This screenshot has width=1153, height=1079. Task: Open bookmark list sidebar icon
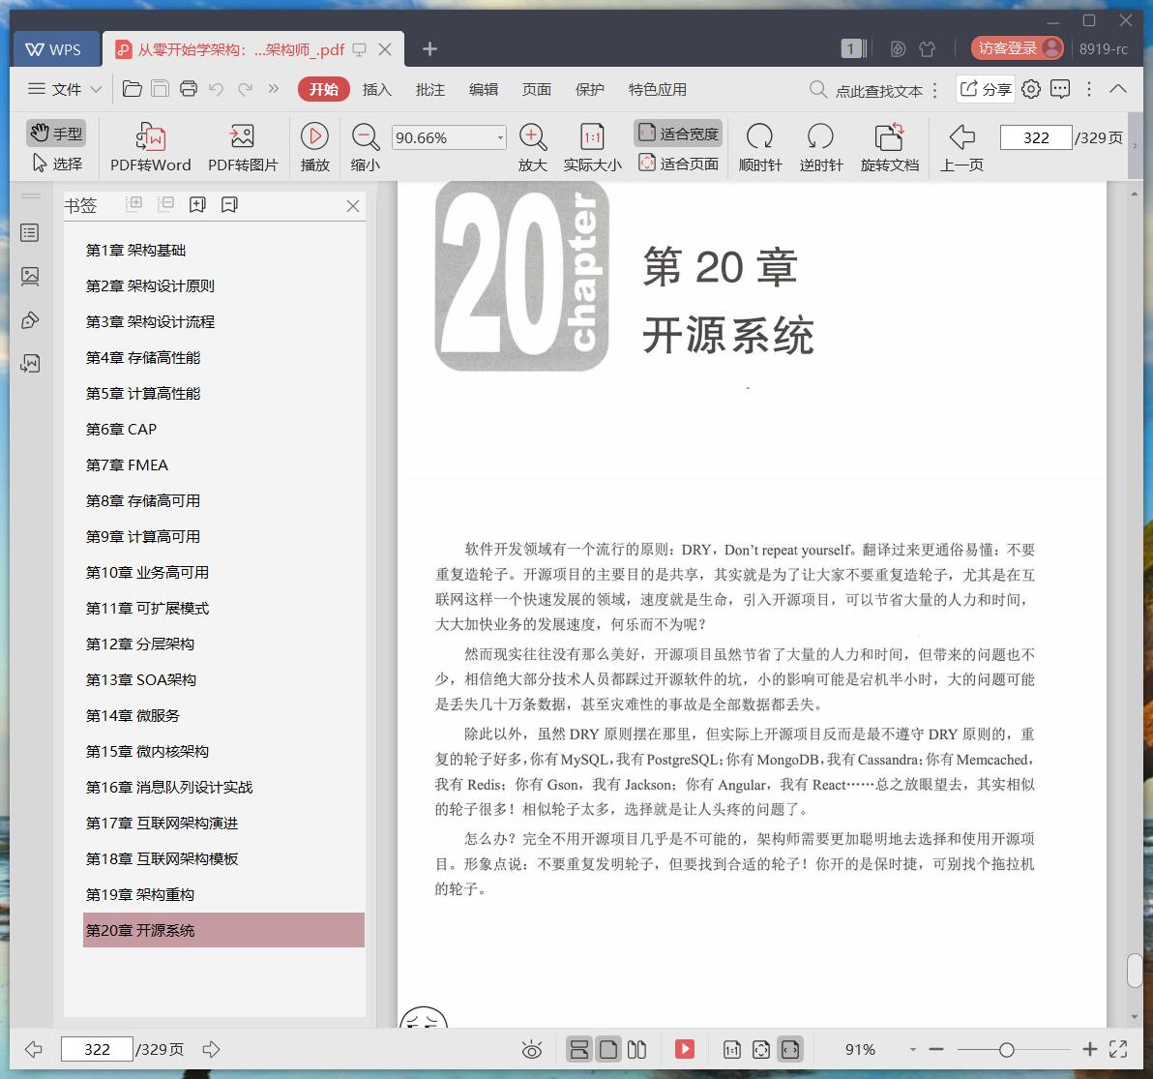(x=30, y=233)
